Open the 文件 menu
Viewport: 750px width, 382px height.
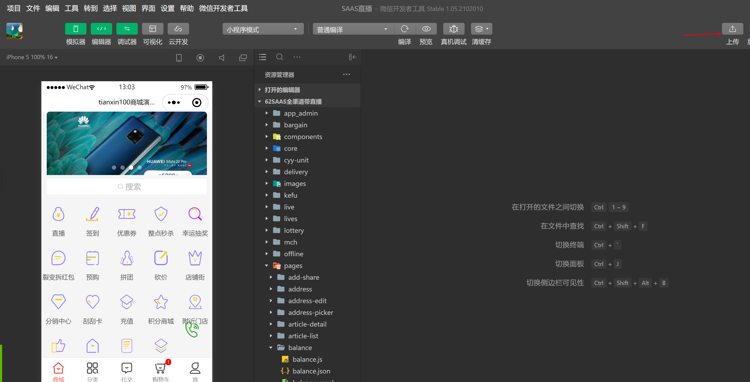click(33, 8)
